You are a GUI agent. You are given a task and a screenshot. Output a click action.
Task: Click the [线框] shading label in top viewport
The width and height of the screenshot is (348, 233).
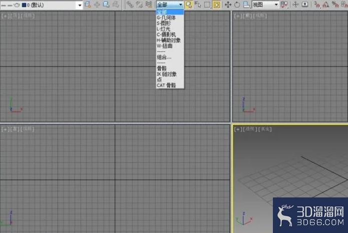[x=28, y=16]
